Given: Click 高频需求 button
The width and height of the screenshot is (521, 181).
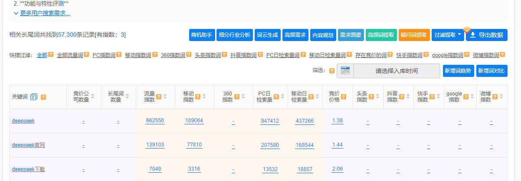Looking at the screenshot, I should (x=295, y=35).
